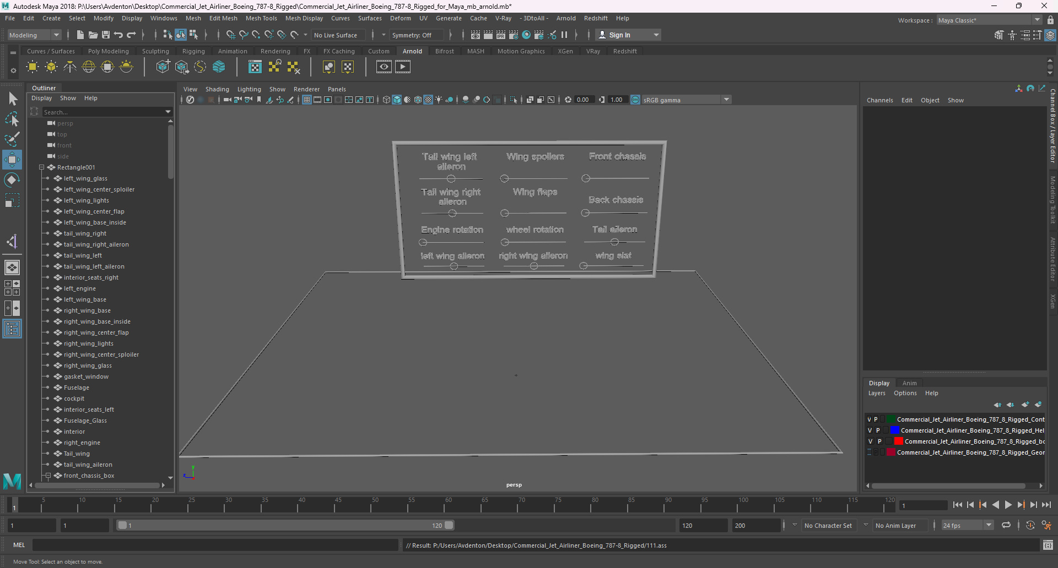
Task: Open Layers menu in layer editor
Action: click(877, 393)
